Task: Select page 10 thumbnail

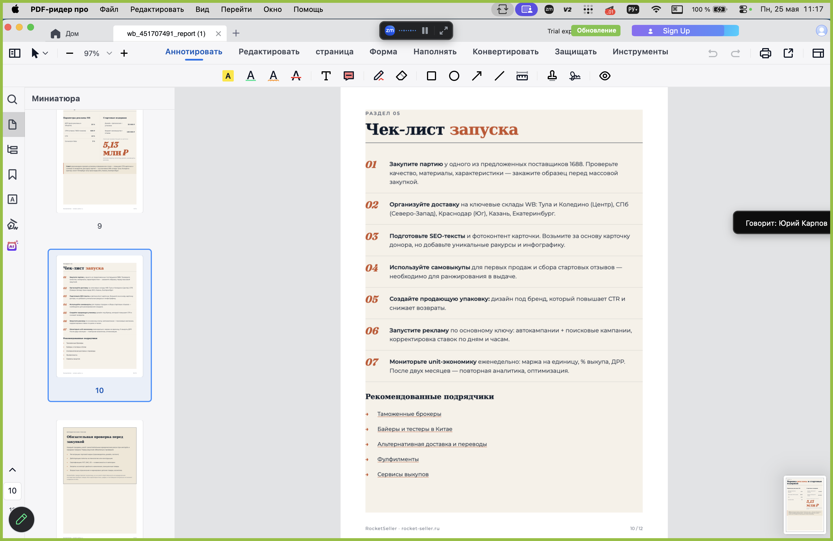Action: pyautogui.click(x=100, y=316)
